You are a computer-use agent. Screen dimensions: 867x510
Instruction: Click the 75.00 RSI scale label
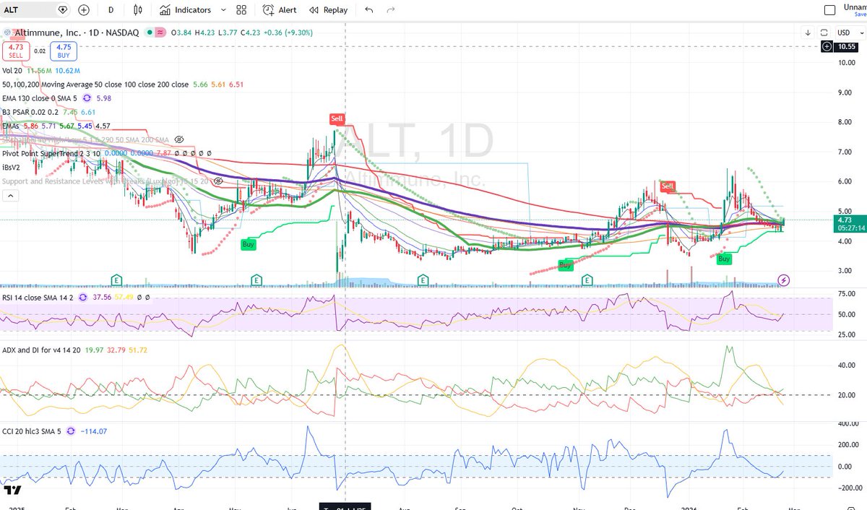(845, 294)
